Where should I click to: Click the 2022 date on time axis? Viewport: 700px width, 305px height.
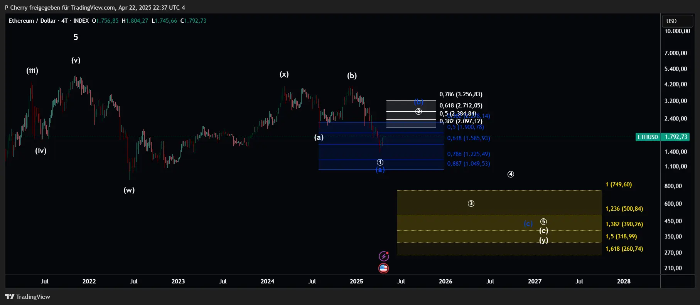(89, 281)
